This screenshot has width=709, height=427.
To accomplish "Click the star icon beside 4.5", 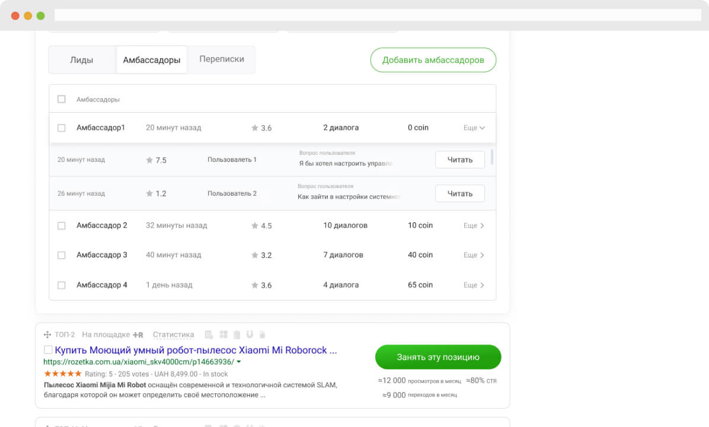I will 254,226.
